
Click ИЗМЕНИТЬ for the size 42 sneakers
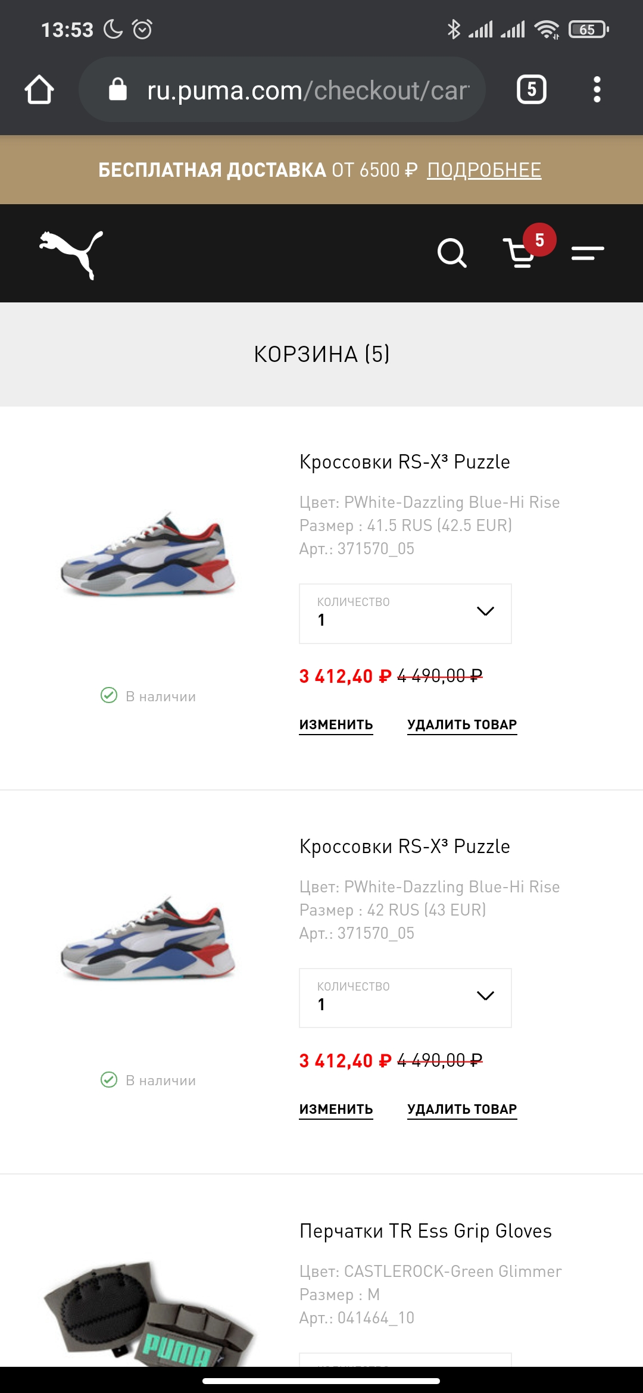click(x=336, y=1110)
